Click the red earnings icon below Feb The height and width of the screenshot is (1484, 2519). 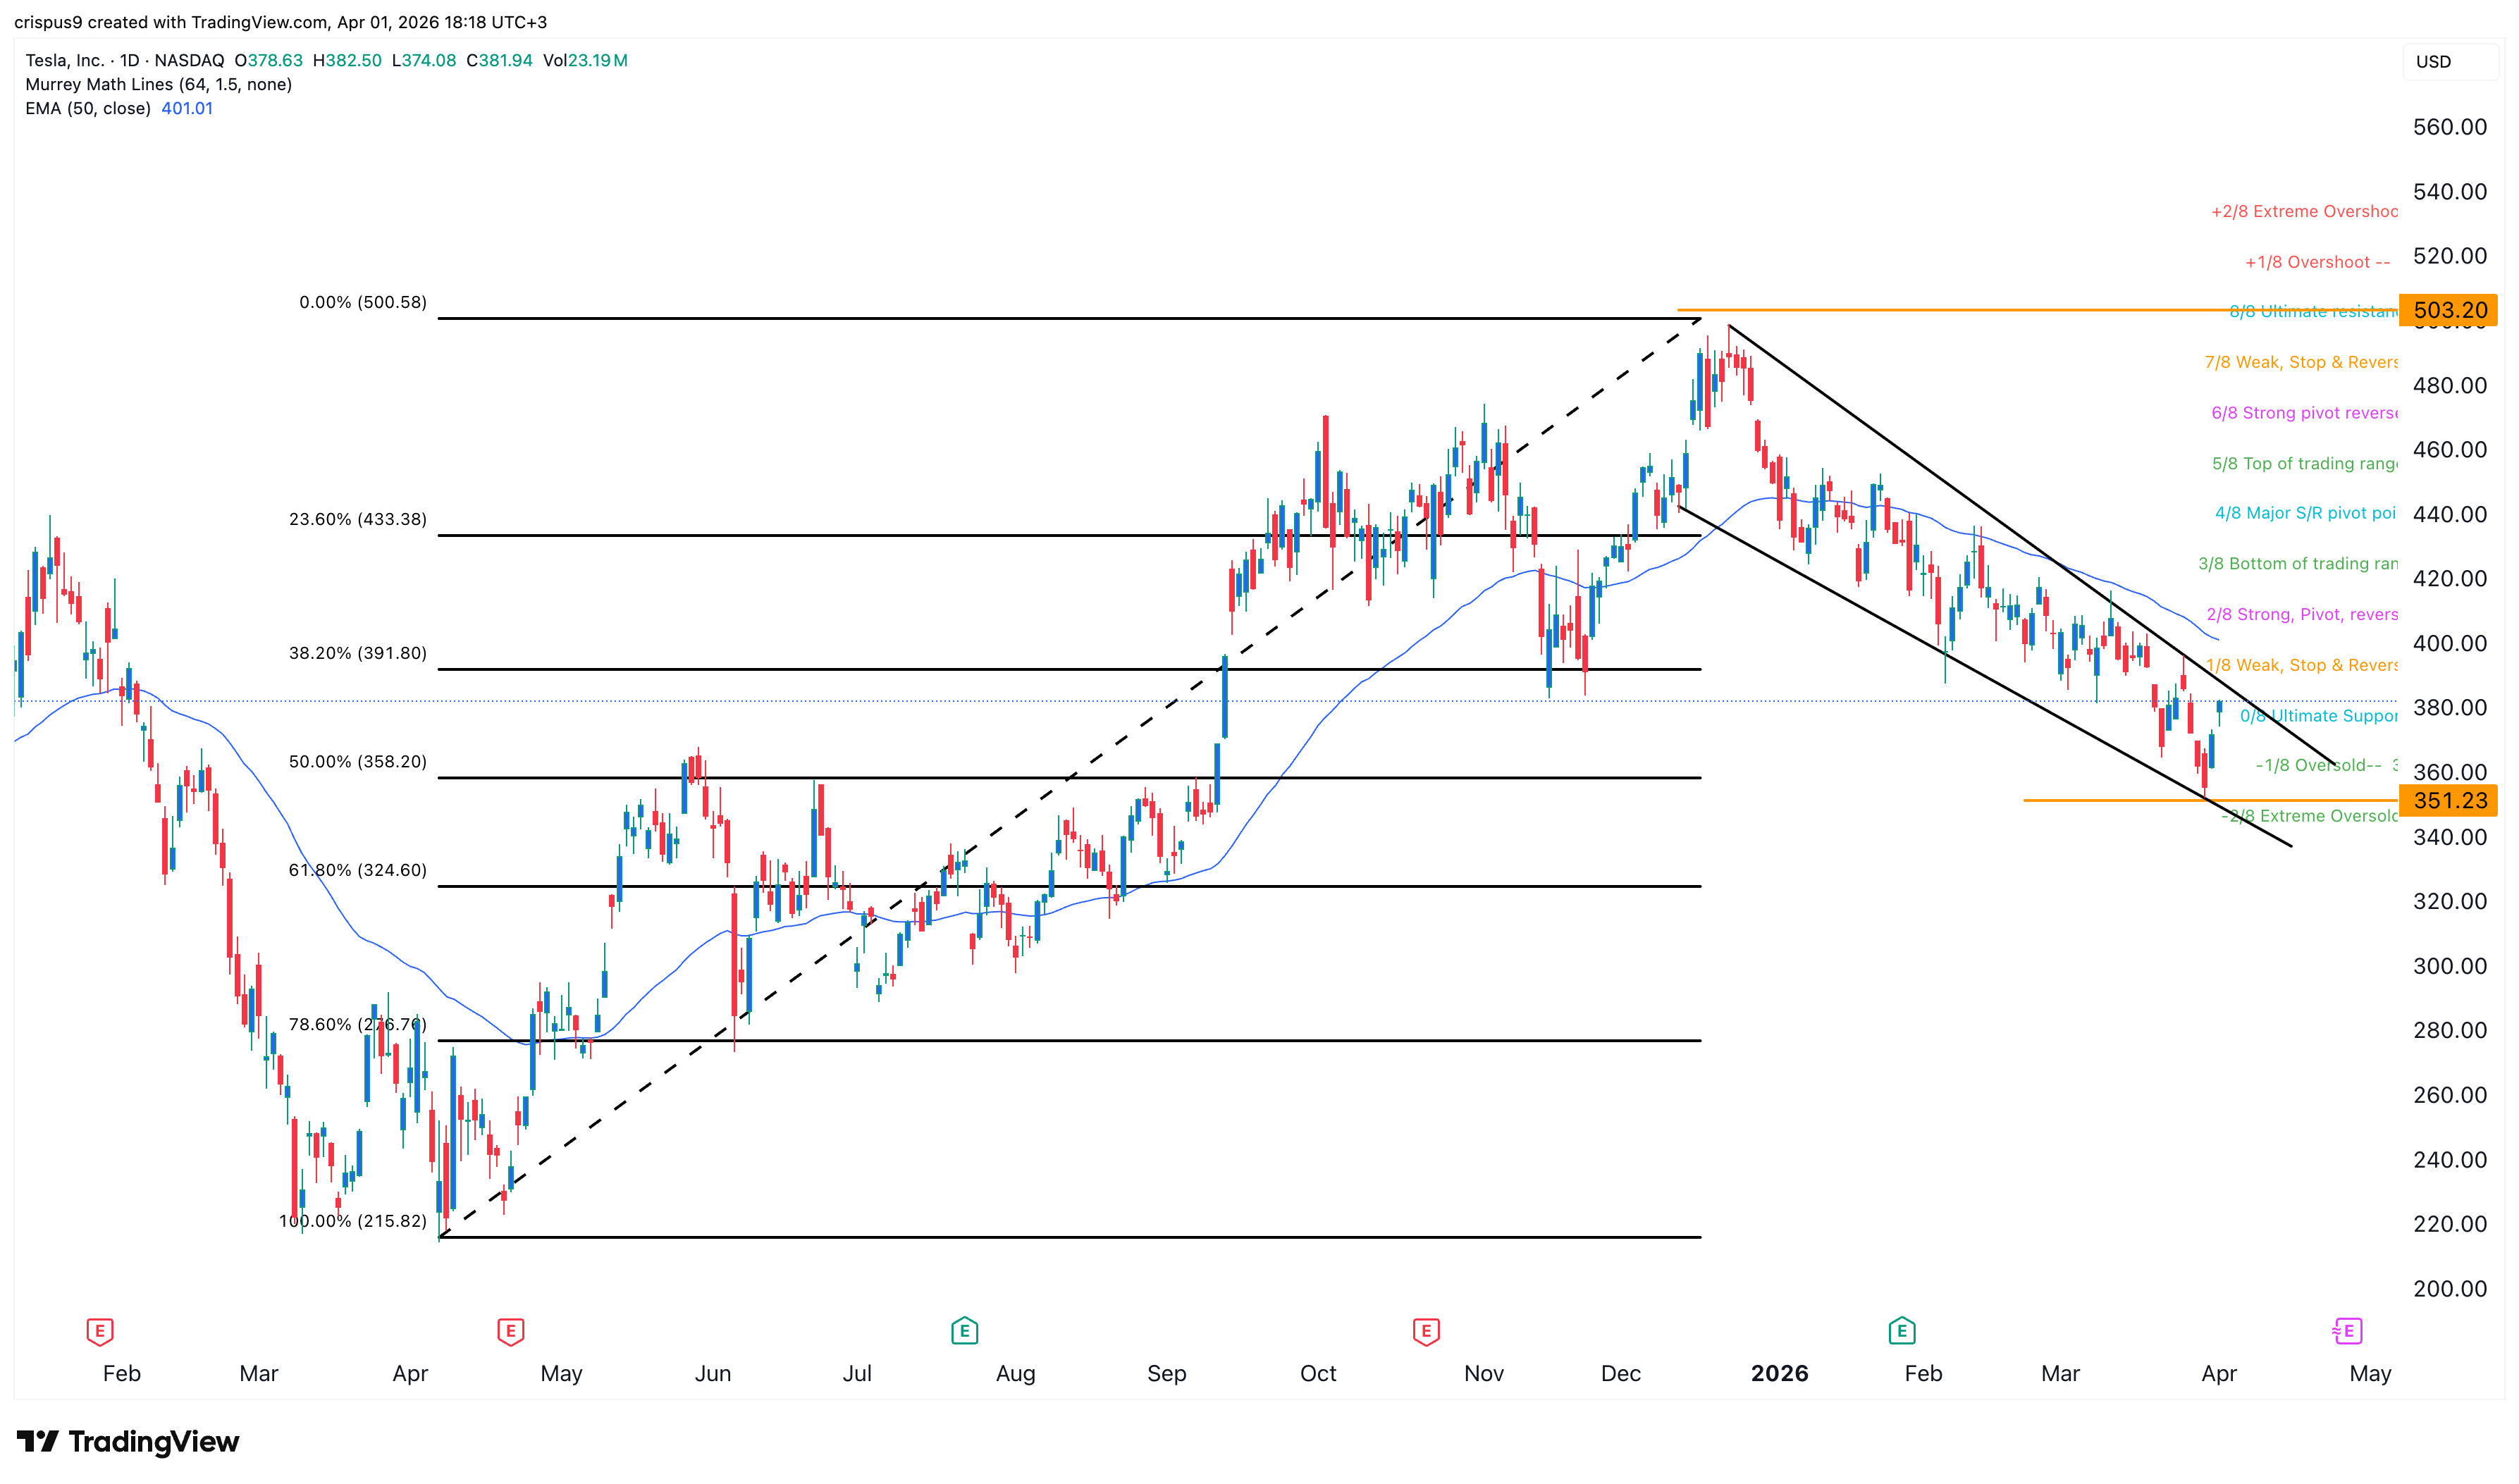point(100,1331)
